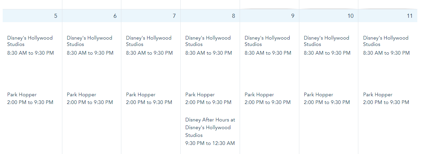Screen dimensions: 421x154
Task: Open Disney's Hollywood Studios on day 5
Action: [x=30, y=41]
